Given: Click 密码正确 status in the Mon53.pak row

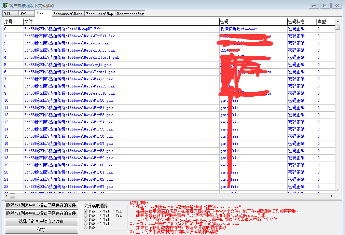Looking at the screenshot, I should pyautogui.click(x=296, y=115).
